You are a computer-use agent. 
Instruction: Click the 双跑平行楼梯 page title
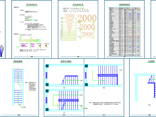click(x=66, y=61)
